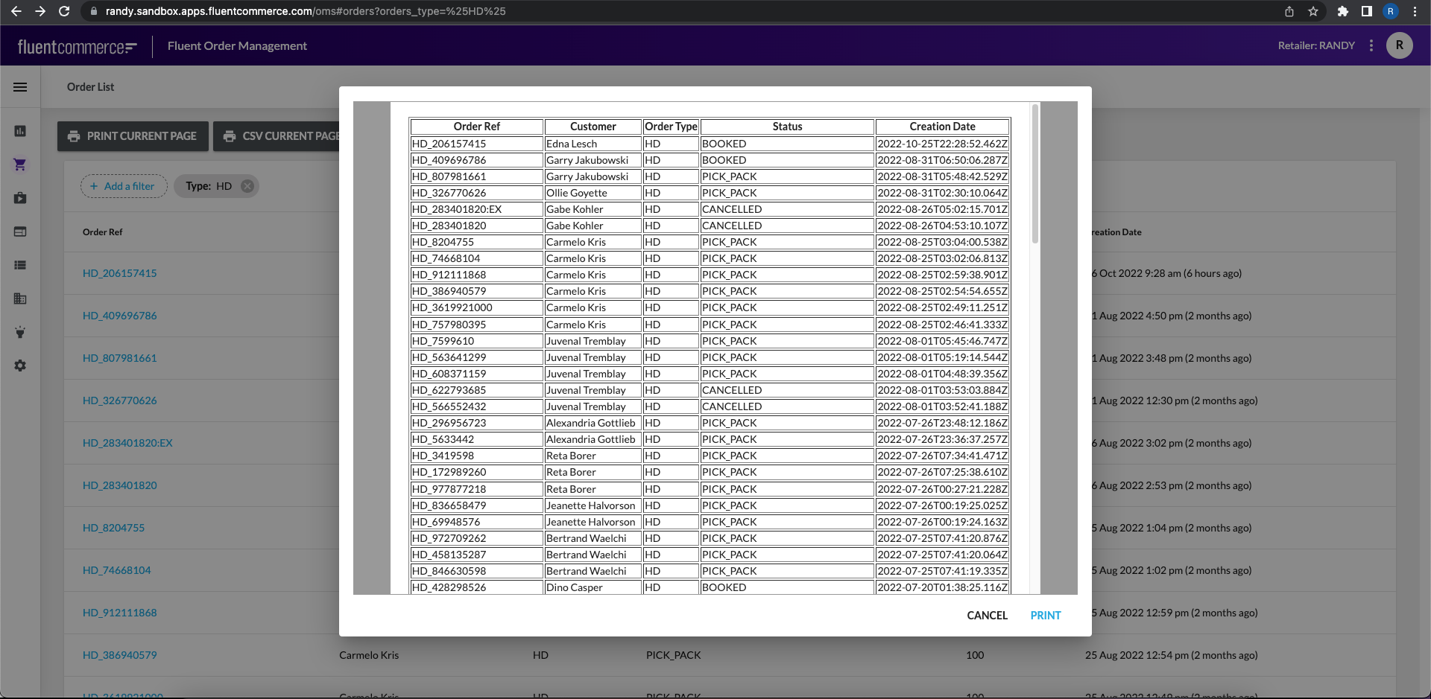Click the Print Current Page button
Screen dimensions: 1431x699
point(133,136)
